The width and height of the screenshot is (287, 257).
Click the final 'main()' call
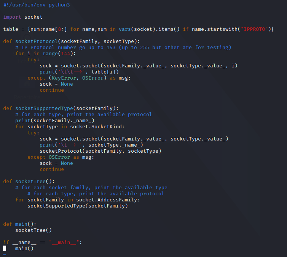tap(24, 249)
